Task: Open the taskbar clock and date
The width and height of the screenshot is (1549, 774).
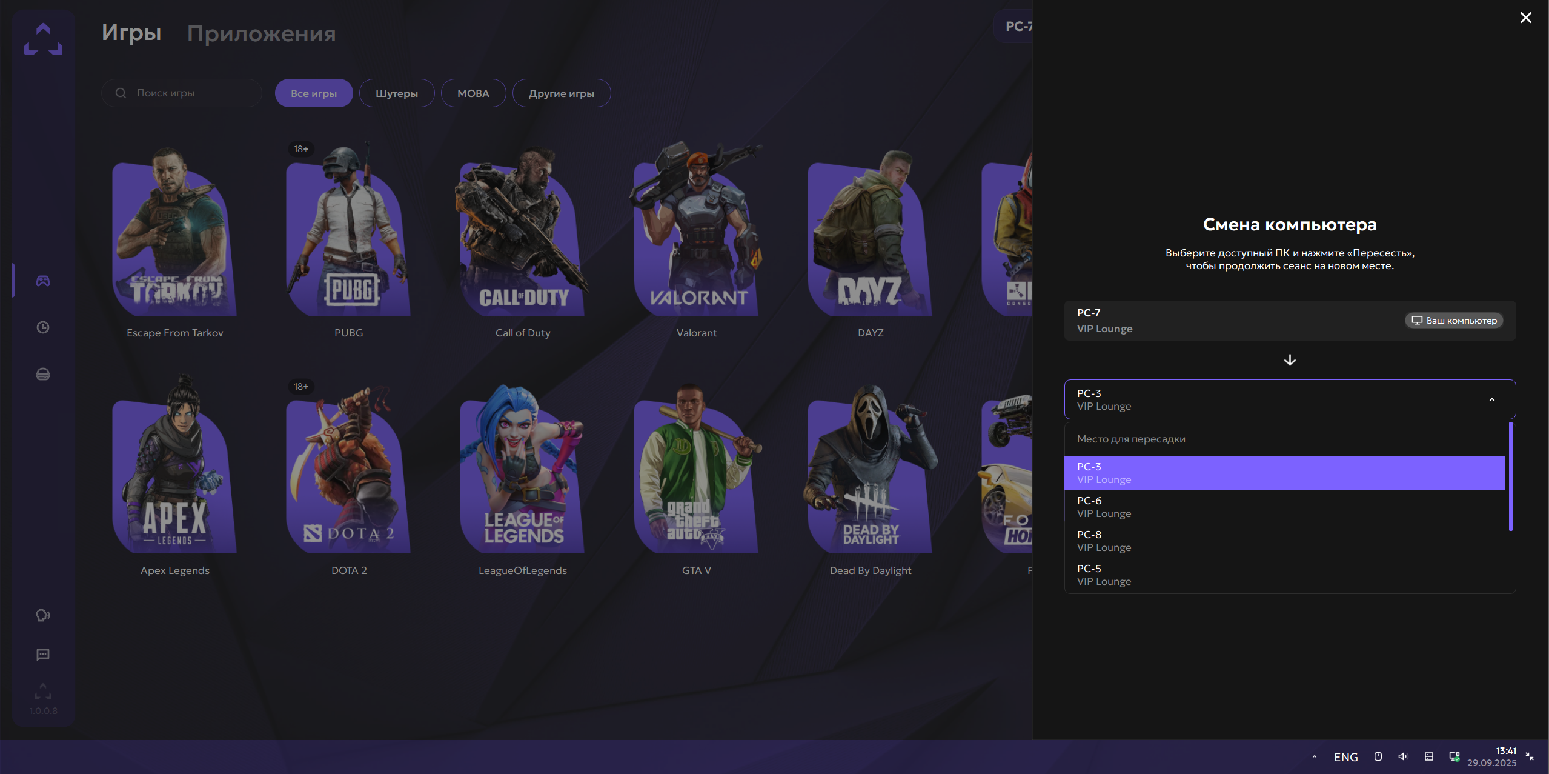Action: [1491, 756]
